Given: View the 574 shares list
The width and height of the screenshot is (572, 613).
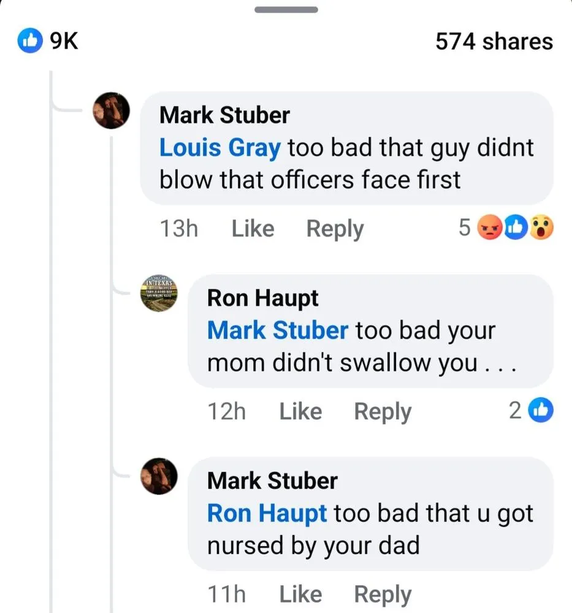Looking at the screenshot, I should tap(494, 42).
